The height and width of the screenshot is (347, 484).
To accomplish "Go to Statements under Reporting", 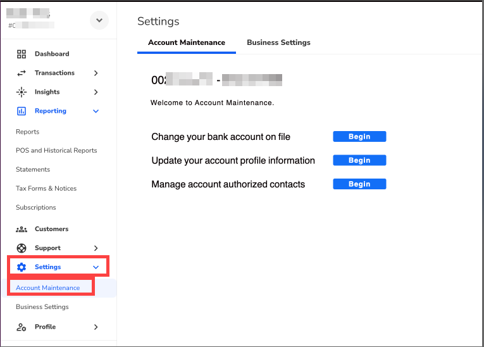I will 33,170.
